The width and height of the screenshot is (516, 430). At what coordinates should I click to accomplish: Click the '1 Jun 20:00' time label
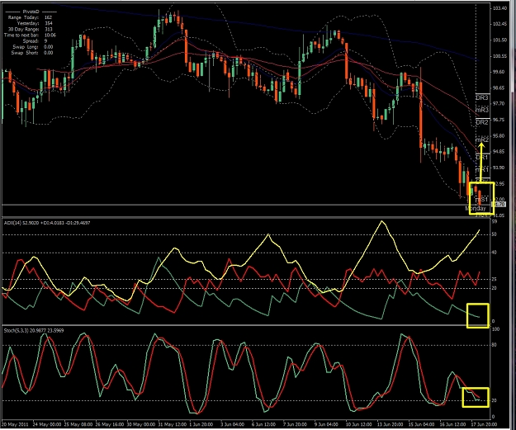point(203,424)
